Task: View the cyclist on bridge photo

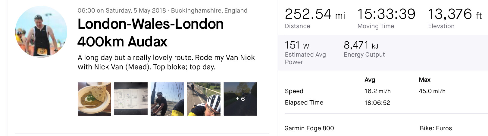Action: pos(167,99)
